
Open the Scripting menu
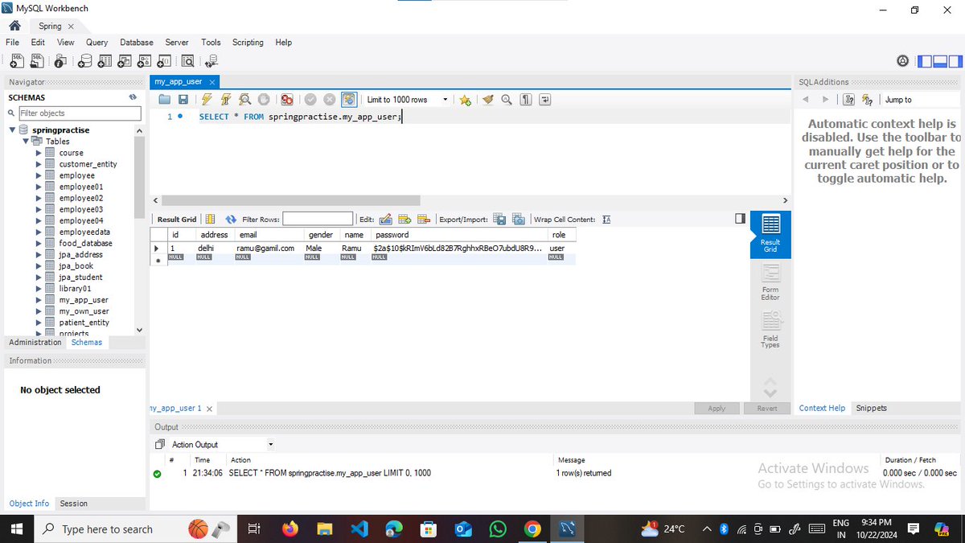pyautogui.click(x=248, y=42)
